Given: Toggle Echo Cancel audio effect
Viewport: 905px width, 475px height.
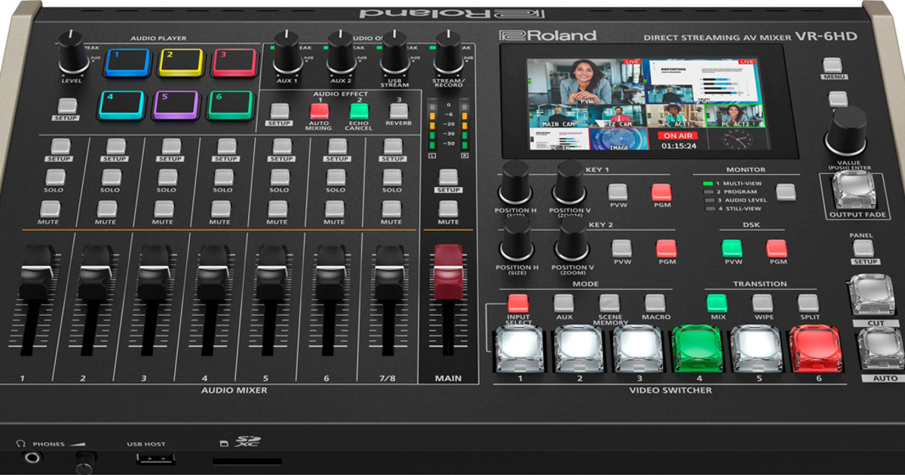Looking at the screenshot, I should 359,111.
